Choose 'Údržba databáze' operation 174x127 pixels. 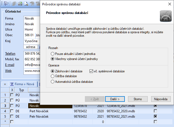coord(52,76)
